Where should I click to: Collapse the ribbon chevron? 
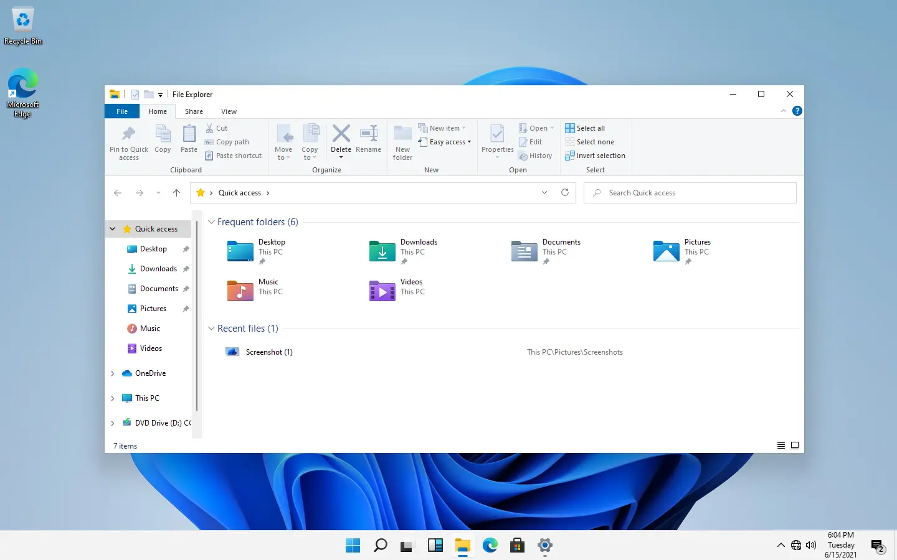(x=784, y=111)
